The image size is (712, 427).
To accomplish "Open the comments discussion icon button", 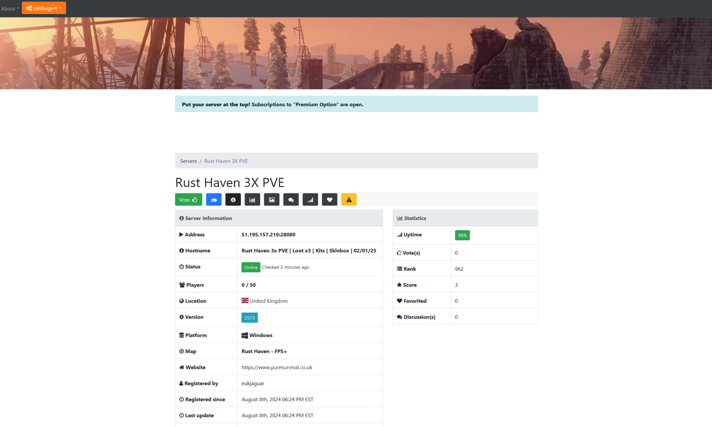I will click(x=291, y=200).
